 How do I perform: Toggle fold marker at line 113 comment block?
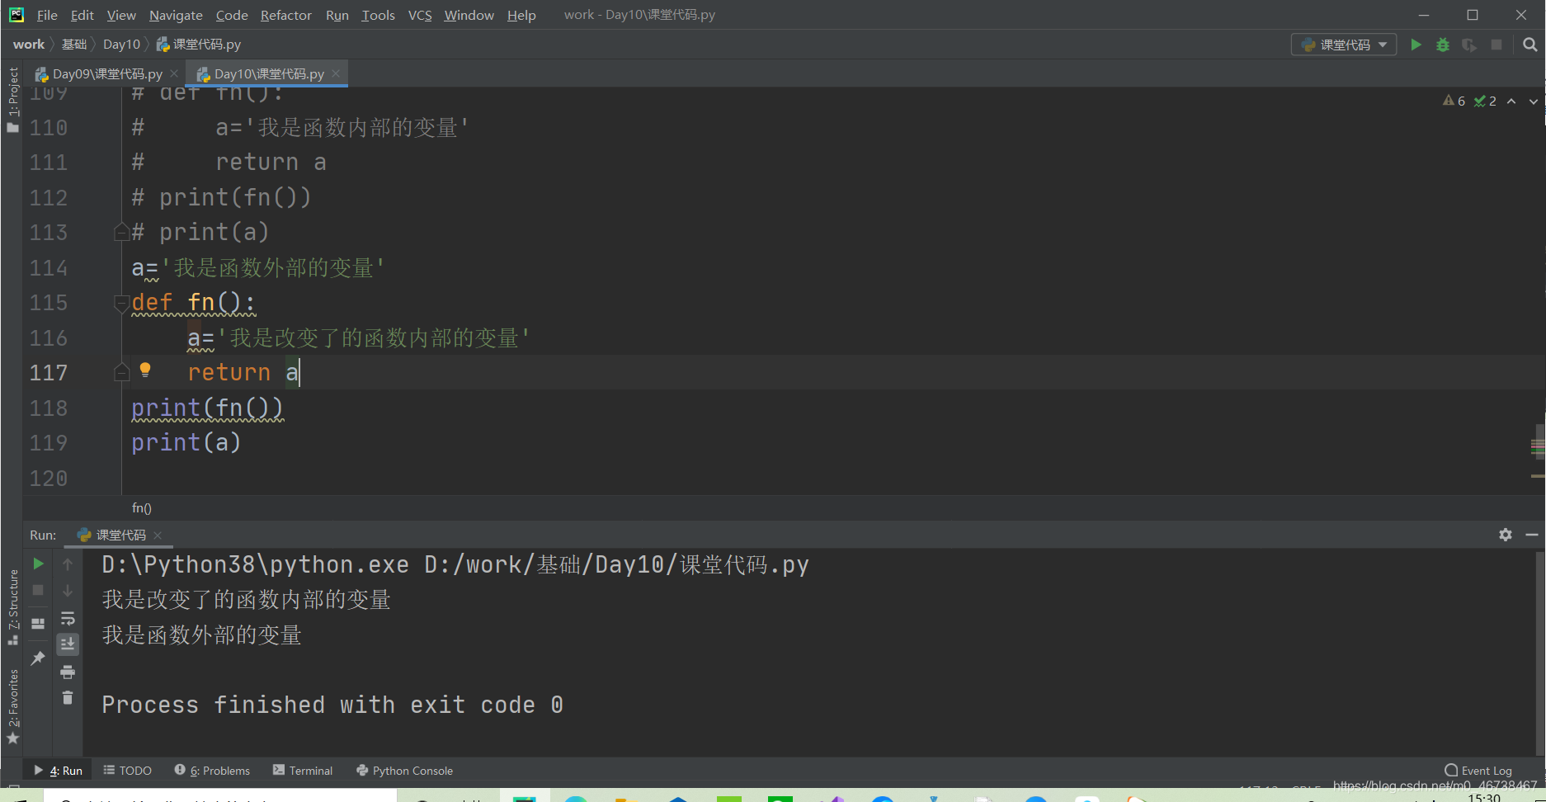point(121,232)
